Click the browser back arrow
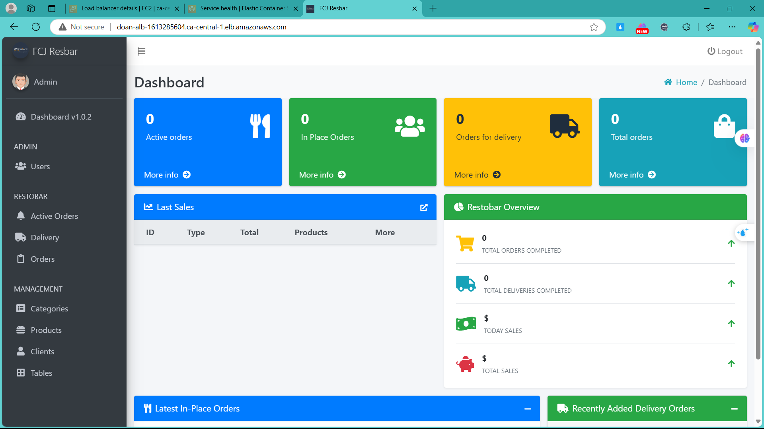This screenshot has width=764, height=429. coord(14,27)
